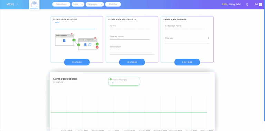Open the Lists dropdown
The image size is (265, 131).
78,4
